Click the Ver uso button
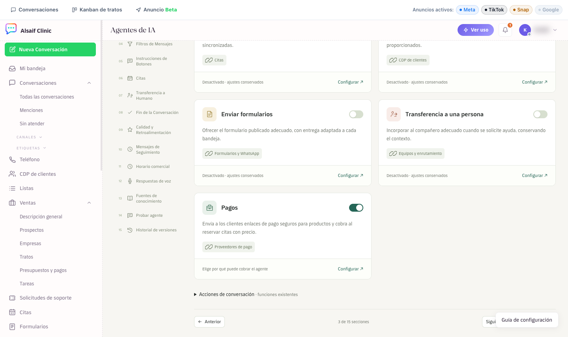This screenshot has width=568, height=337. click(476, 30)
